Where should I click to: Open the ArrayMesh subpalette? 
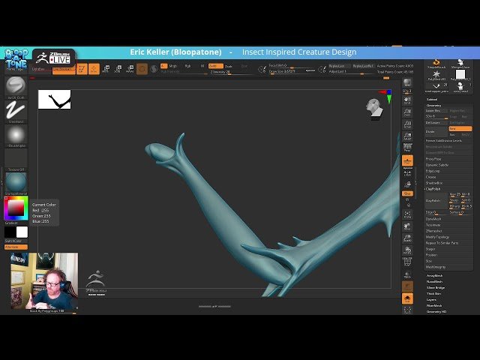pyautogui.click(x=434, y=276)
